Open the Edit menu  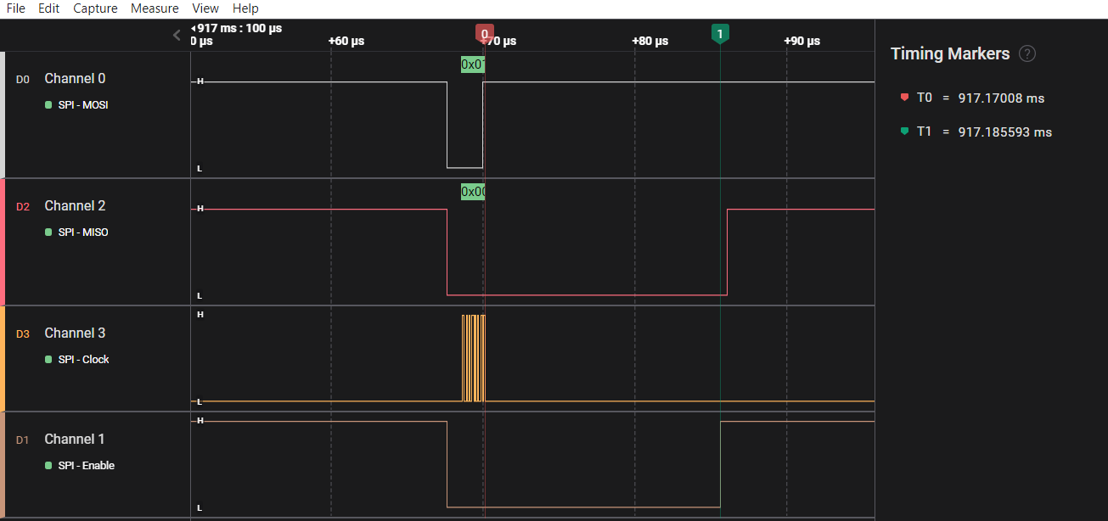point(48,8)
